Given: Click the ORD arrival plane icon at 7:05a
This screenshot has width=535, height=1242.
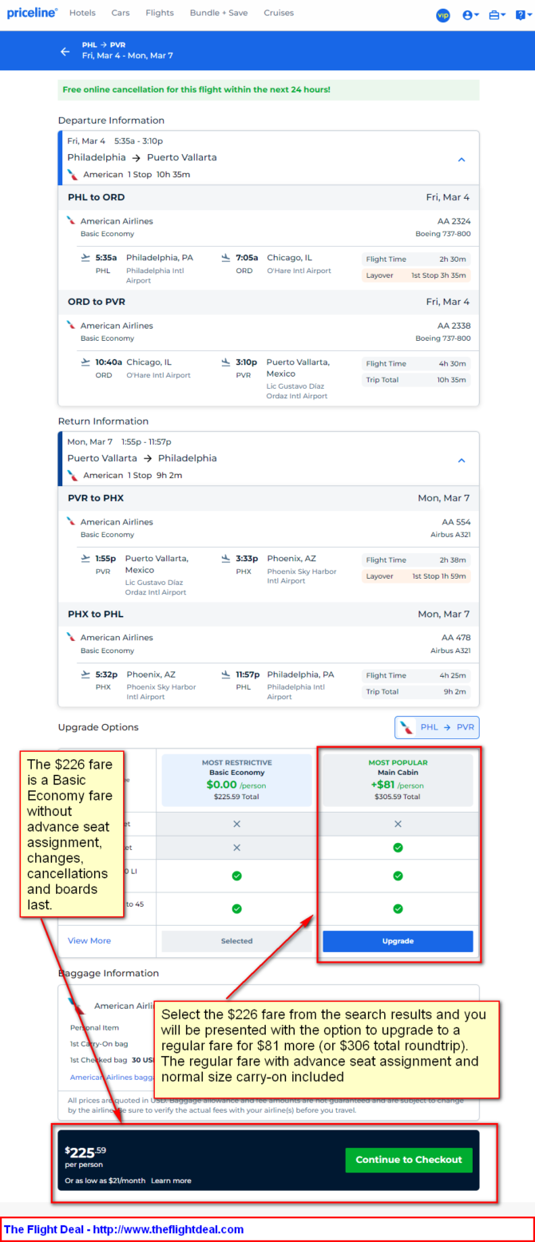Looking at the screenshot, I should 227,258.
